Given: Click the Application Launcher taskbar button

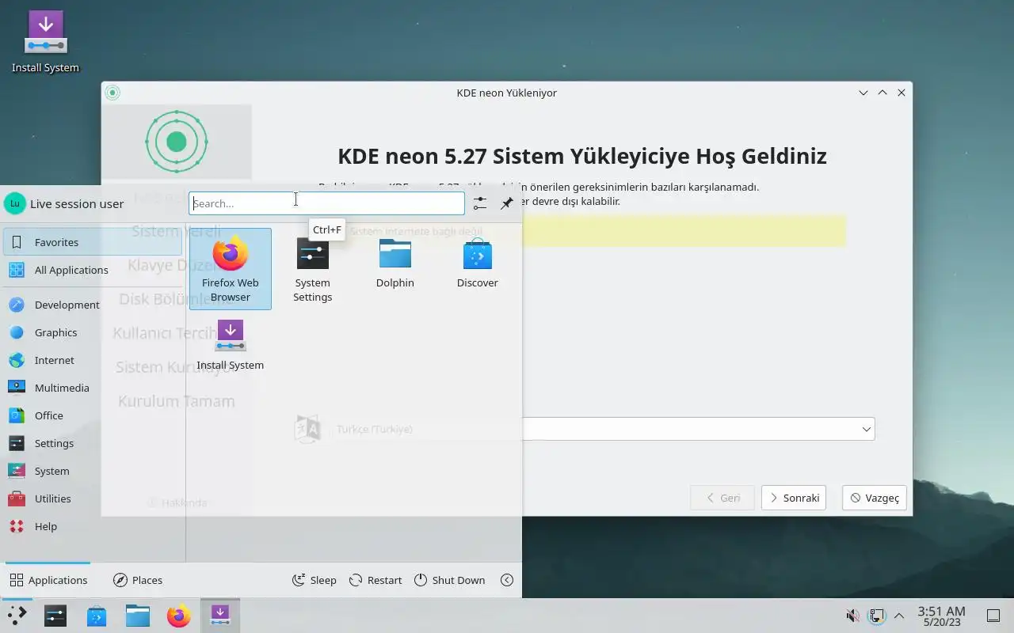Looking at the screenshot, I should [16, 616].
